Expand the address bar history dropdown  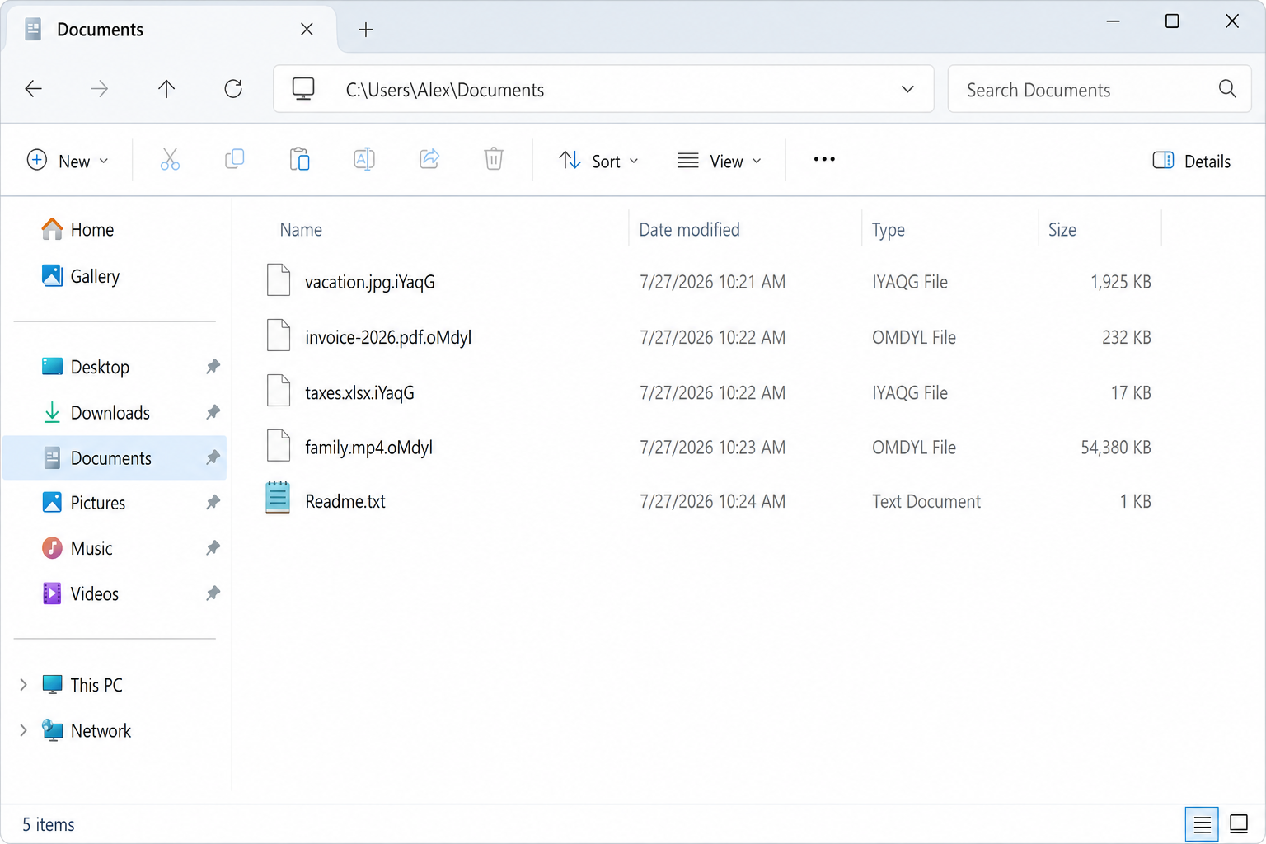tap(907, 89)
